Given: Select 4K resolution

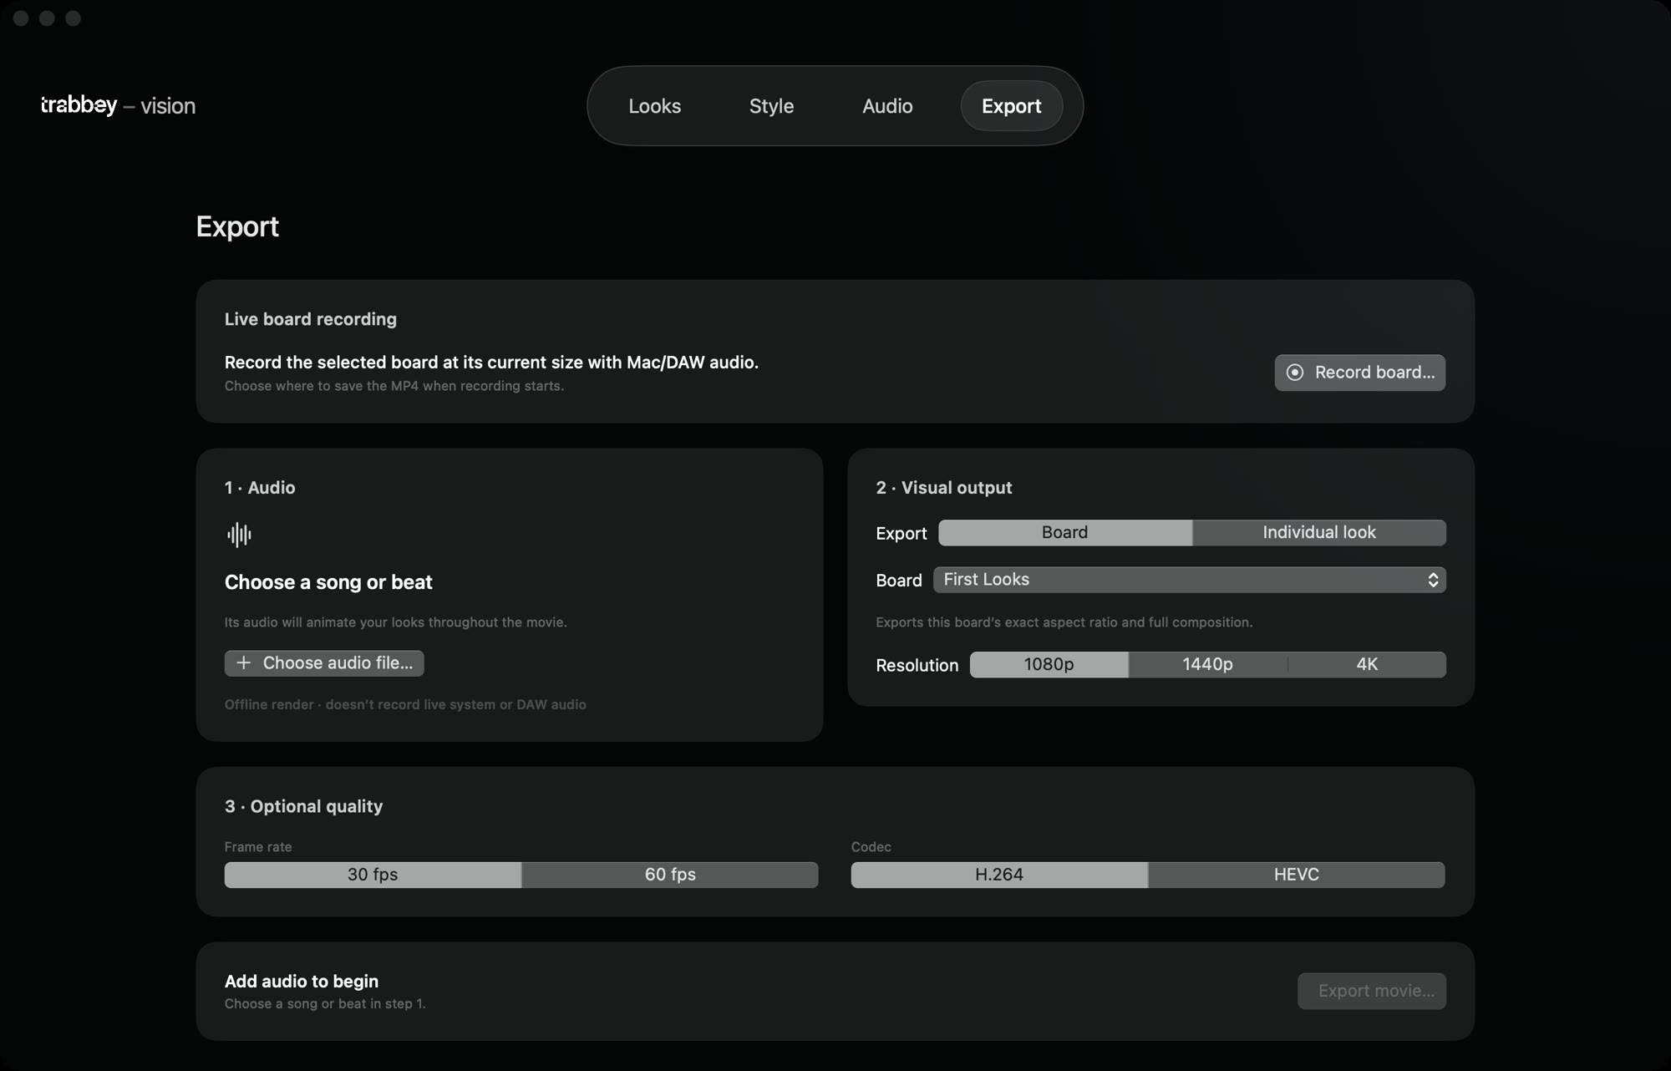Looking at the screenshot, I should [x=1367, y=664].
